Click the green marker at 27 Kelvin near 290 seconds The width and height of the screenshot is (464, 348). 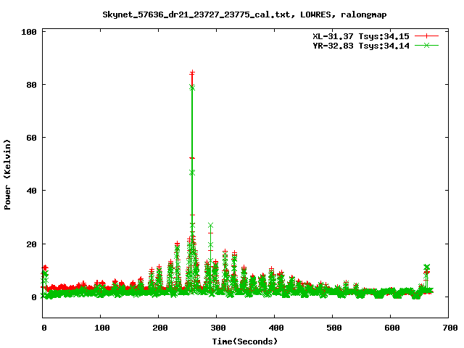[210, 225]
